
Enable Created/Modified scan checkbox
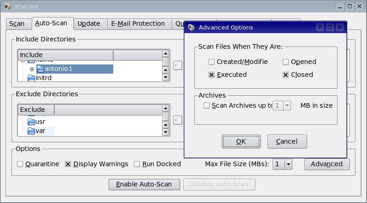pos(211,62)
